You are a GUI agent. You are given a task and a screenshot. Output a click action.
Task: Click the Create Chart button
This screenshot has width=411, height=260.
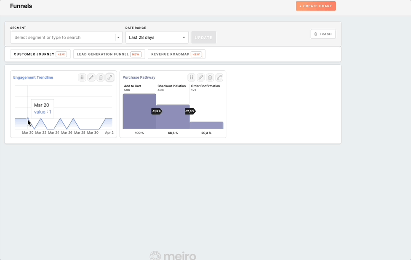(315, 6)
